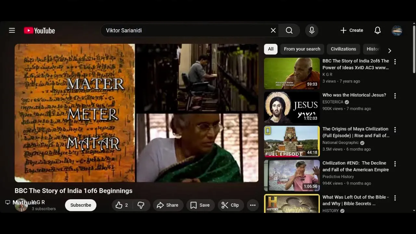Open Origins of Maya Civilization thumbnail

[292, 141]
